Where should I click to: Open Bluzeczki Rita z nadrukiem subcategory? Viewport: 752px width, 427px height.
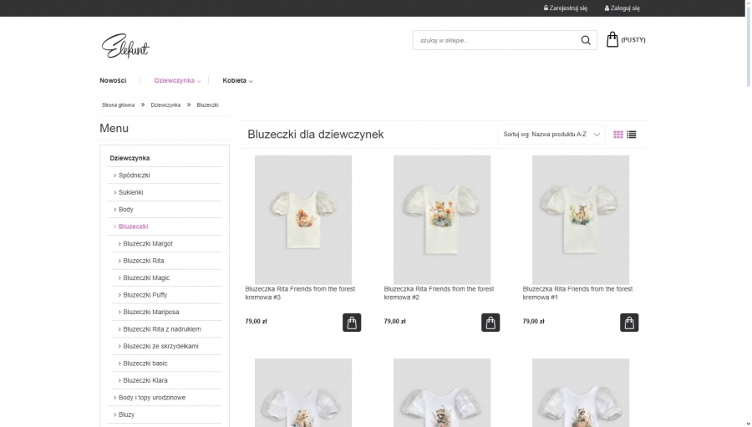pos(162,329)
